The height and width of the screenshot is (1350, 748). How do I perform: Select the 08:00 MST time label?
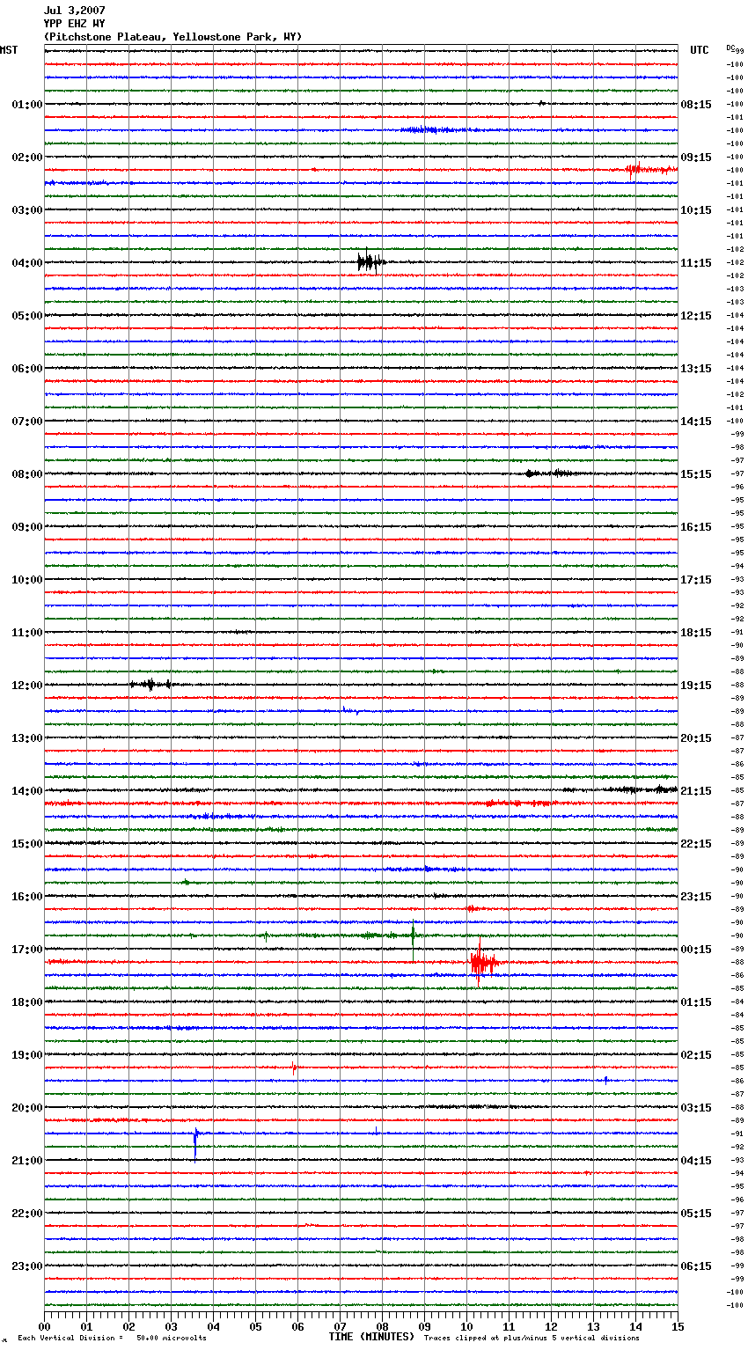click(27, 474)
